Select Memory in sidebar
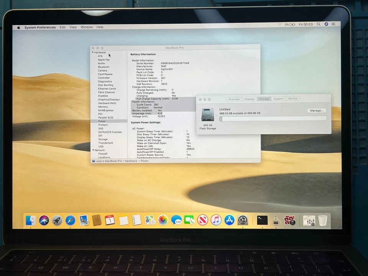Screen dimensions: 368x276 pyautogui.click(x=103, y=107)
